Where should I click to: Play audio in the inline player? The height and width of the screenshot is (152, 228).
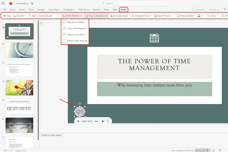[x=78, y=121]
